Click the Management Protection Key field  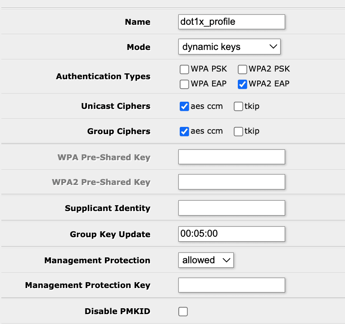(x=232, y=285)
